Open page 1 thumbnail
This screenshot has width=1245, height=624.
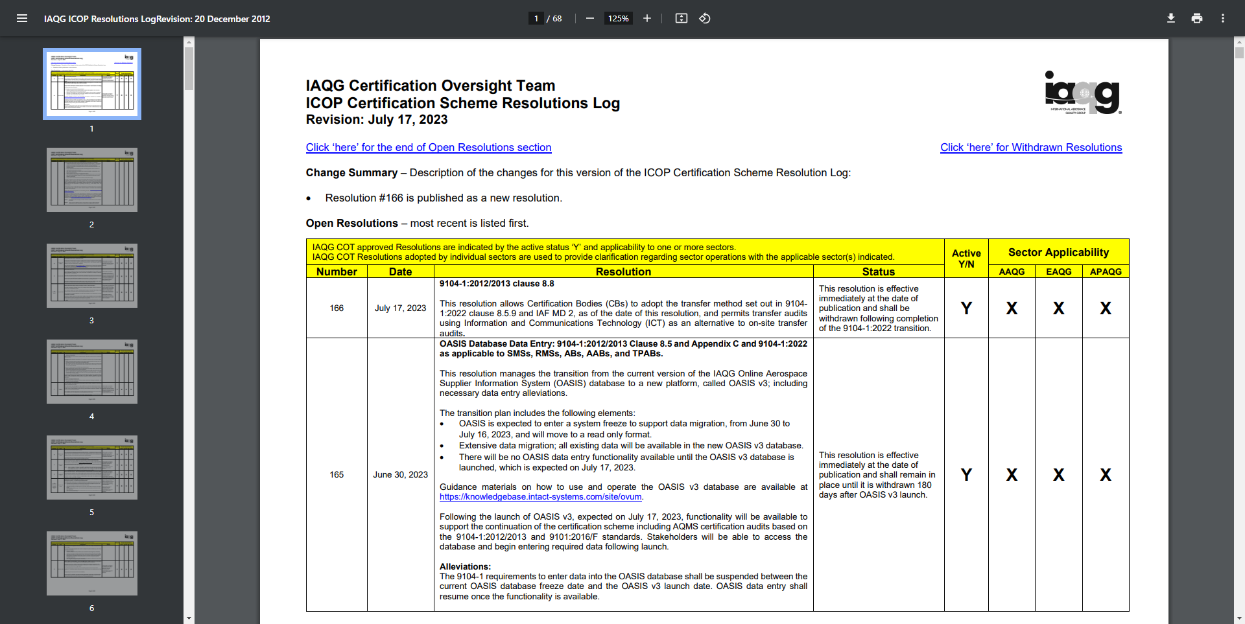click(92, 84)
